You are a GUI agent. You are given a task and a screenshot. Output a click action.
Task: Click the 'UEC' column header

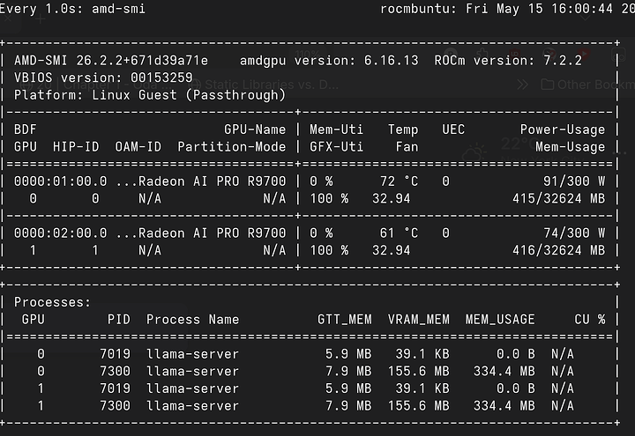pyautogui.click(x=453, y=129)
